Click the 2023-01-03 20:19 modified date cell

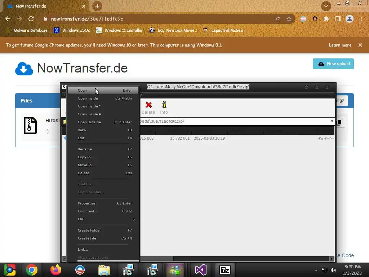pos(209,138)
